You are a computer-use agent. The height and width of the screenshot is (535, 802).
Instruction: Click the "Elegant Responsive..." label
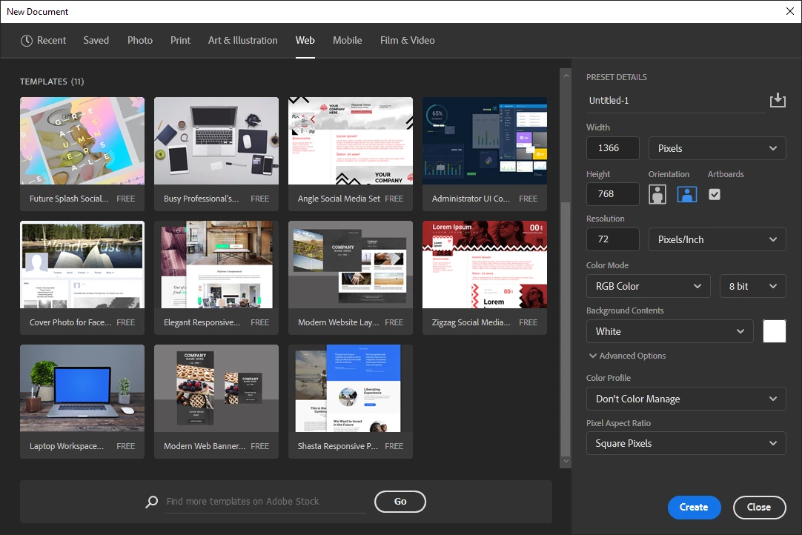tap(202, 322)
